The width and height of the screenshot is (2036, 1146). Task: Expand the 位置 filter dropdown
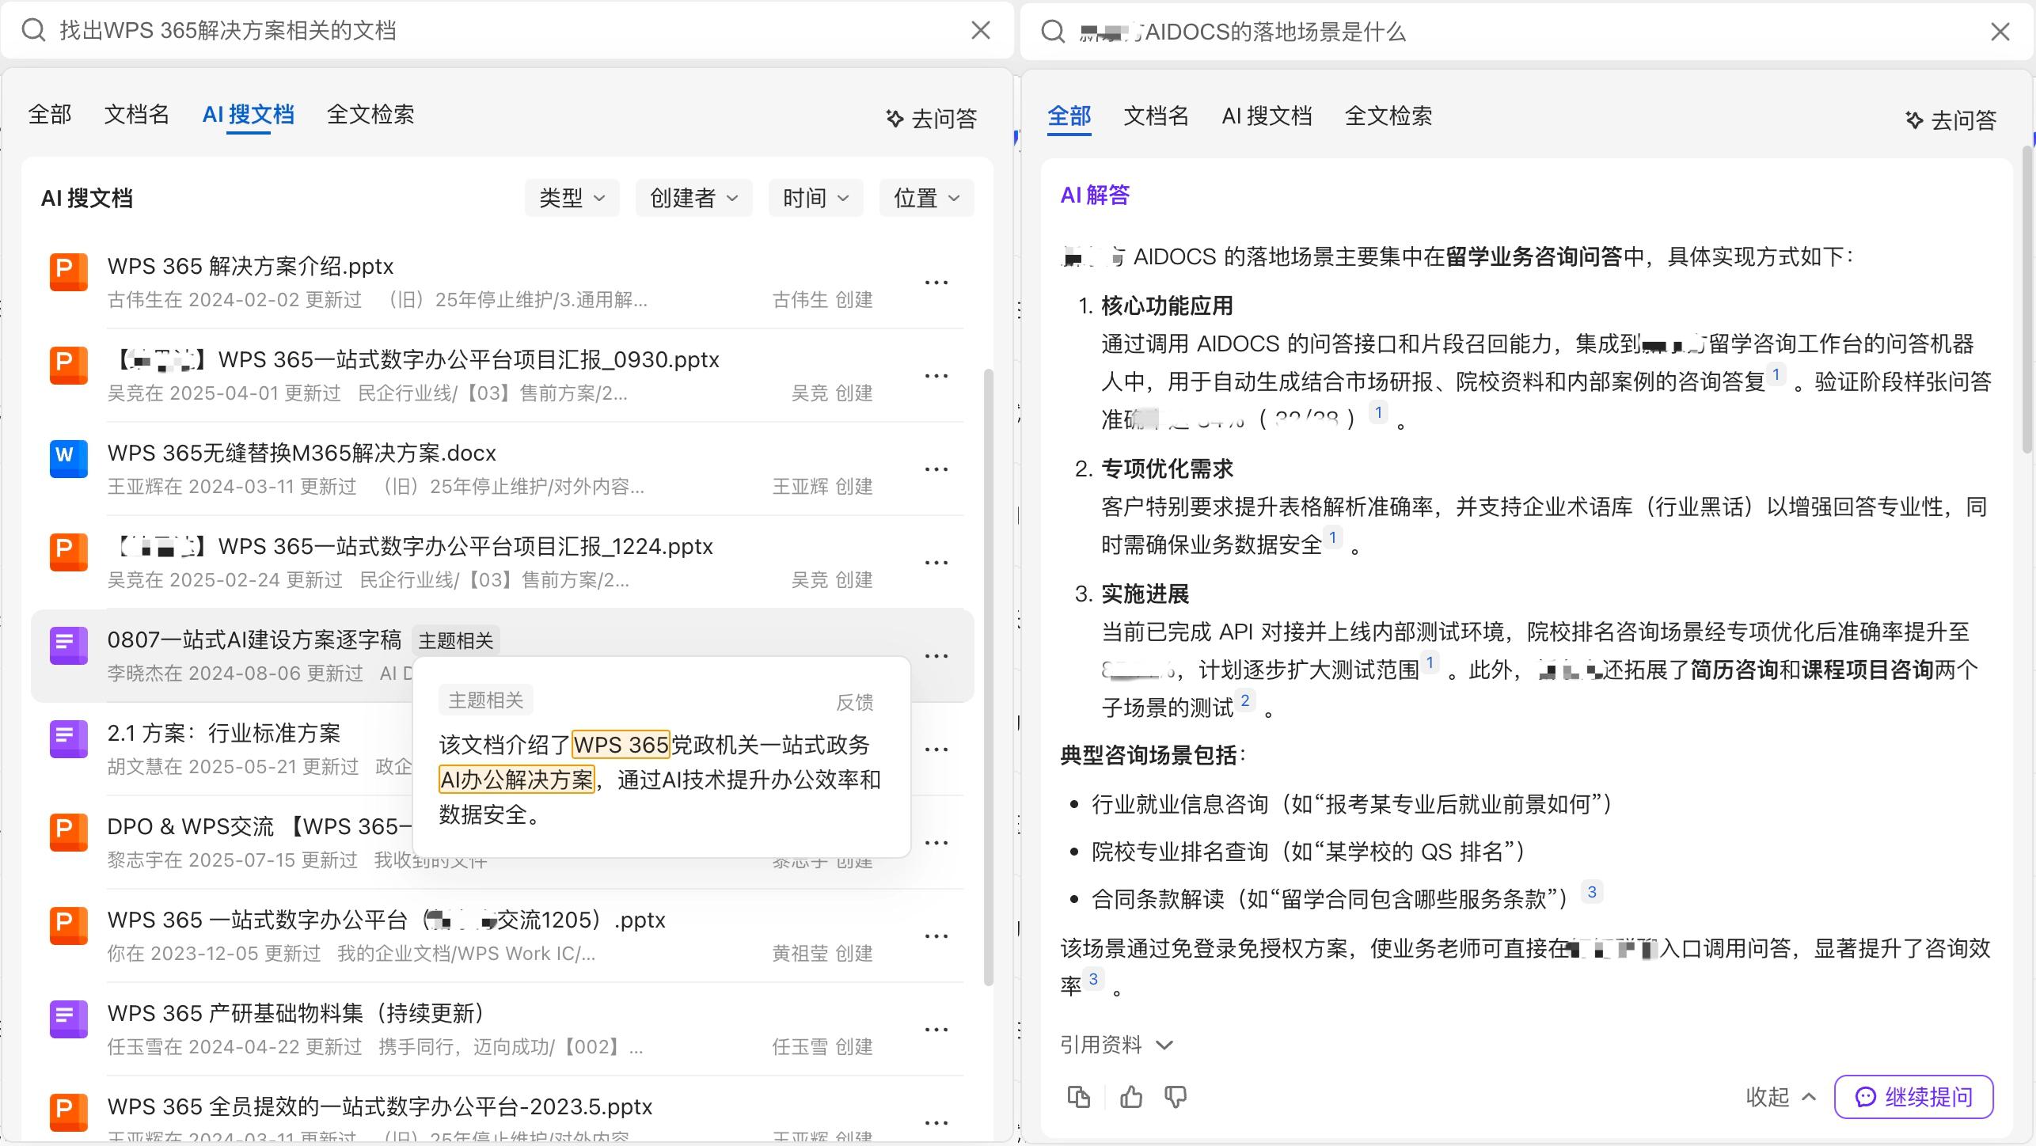[926, 198]
